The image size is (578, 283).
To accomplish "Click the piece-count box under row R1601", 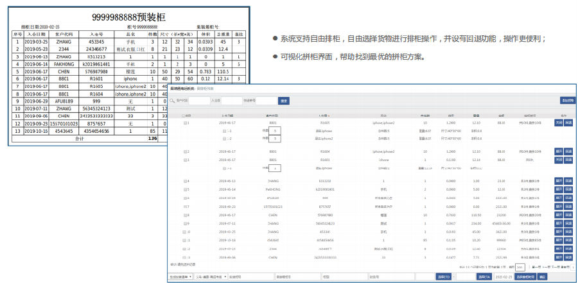I will [275, 168].
